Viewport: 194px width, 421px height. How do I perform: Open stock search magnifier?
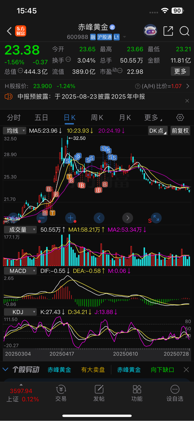coord(184,31)
